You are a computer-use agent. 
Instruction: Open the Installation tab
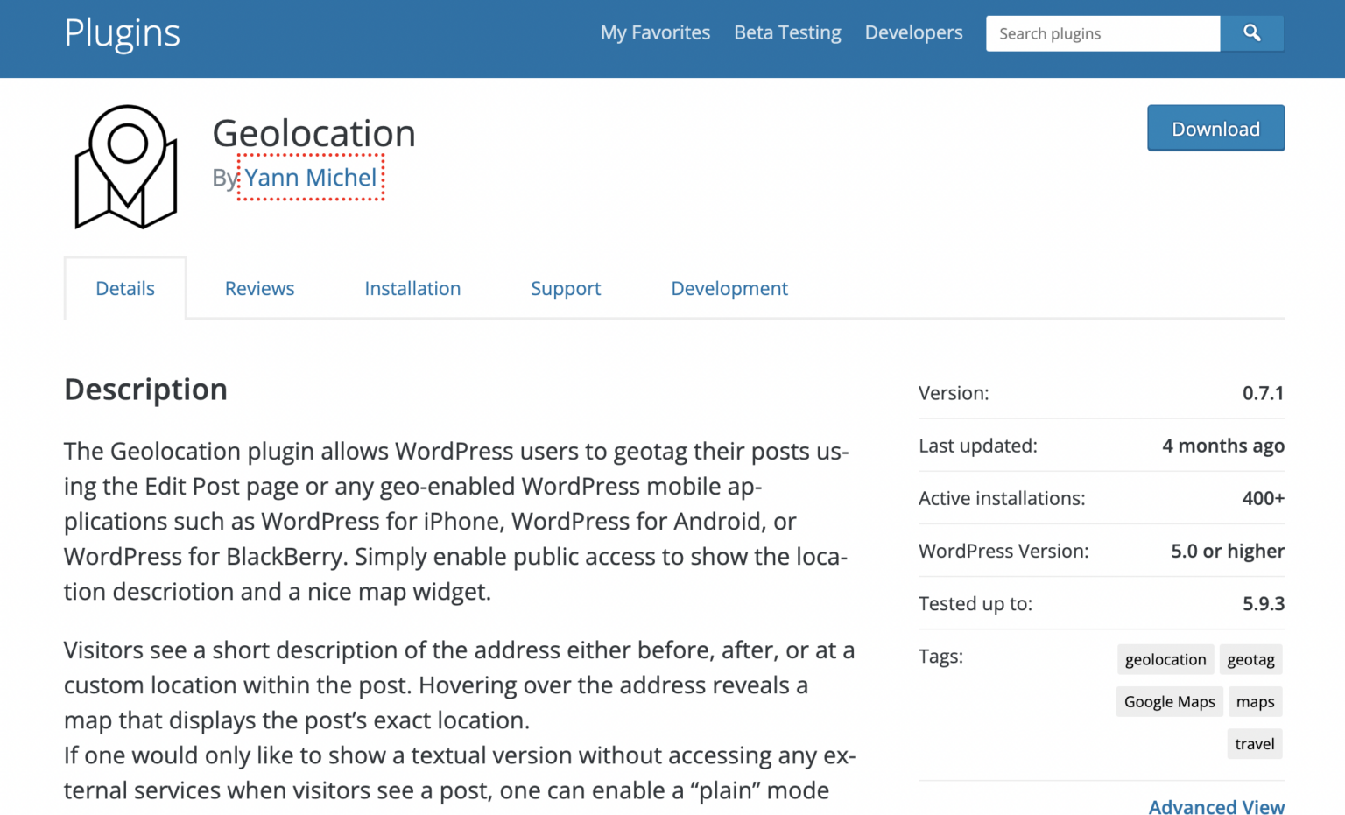pyautogui.click(x=412, y=288)
